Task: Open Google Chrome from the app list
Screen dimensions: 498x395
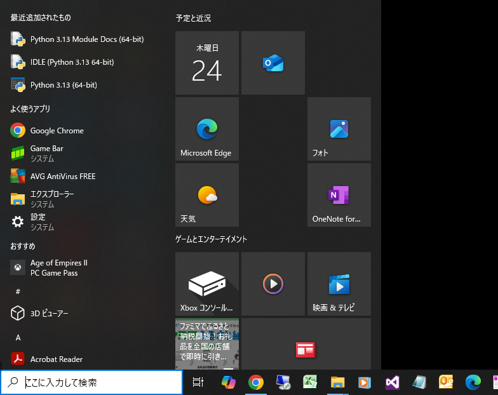Action: click(x=57, y=131)
